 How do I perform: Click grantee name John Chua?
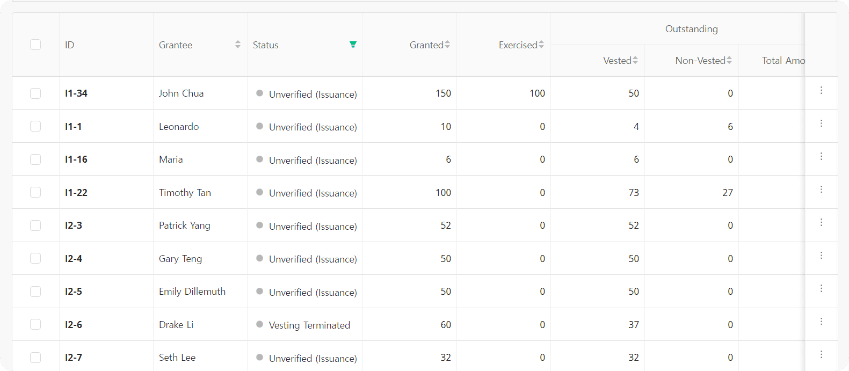(x=182, y=93)
